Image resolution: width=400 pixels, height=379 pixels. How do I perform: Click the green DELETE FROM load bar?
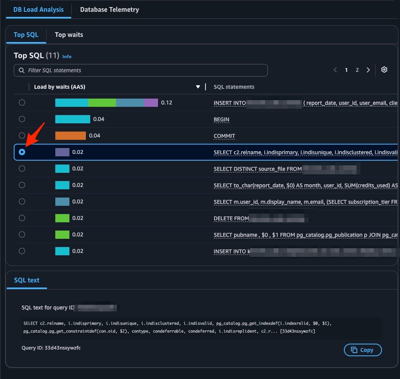point(62,218)
